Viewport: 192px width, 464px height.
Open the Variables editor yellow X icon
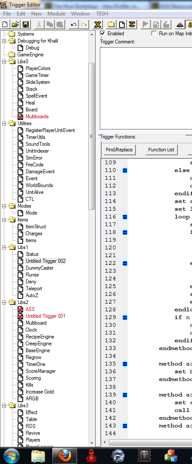click(98, 24)
